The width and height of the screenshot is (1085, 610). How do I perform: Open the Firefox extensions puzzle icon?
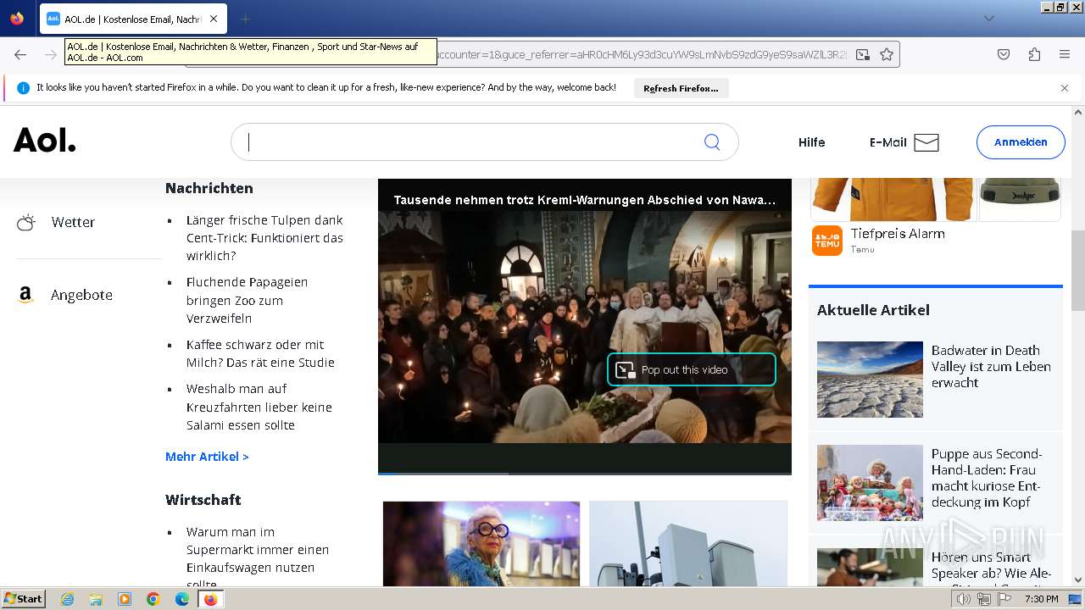pyautogui.click(x=1034, y=54)
